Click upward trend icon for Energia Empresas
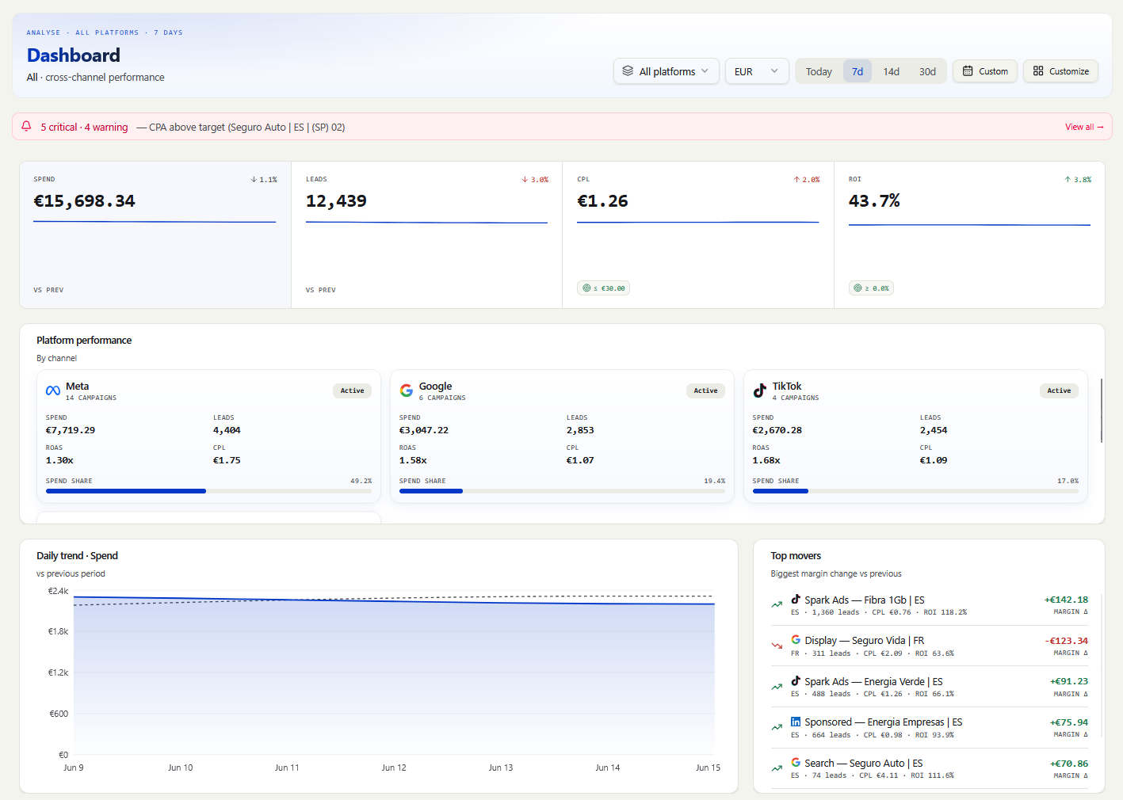 click(x=777, y=727)
